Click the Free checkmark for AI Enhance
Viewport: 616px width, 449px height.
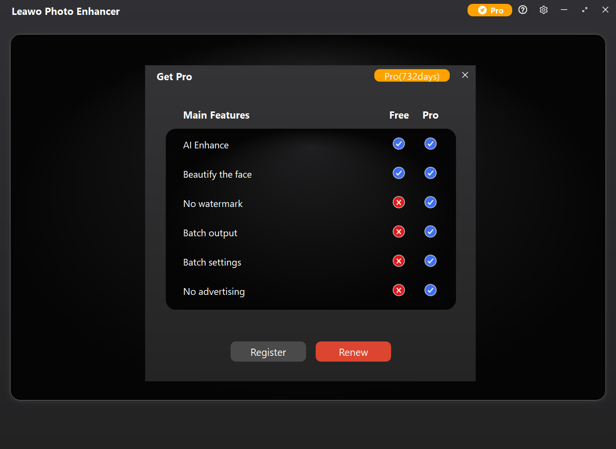pyautogui.click(x=399, y=144)
